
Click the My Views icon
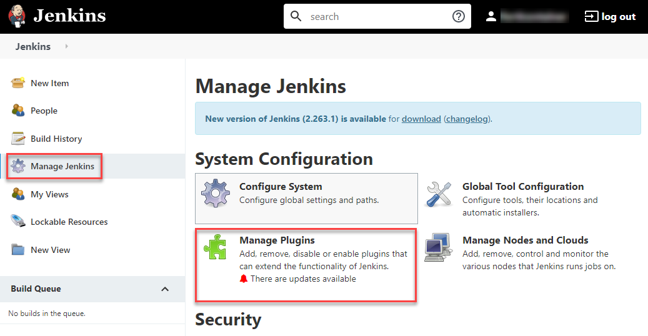18,194
